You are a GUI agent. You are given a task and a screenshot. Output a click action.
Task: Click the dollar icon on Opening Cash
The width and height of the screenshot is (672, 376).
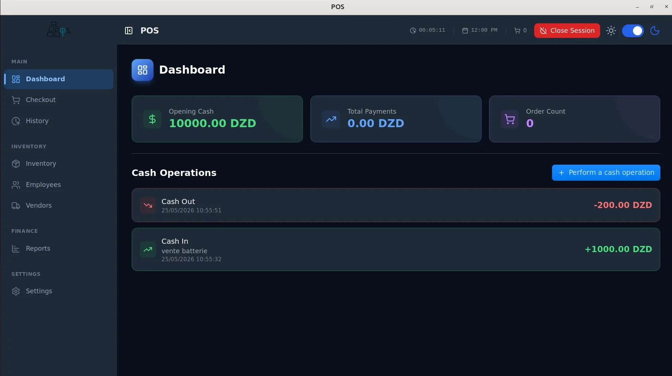coord(152,119)
